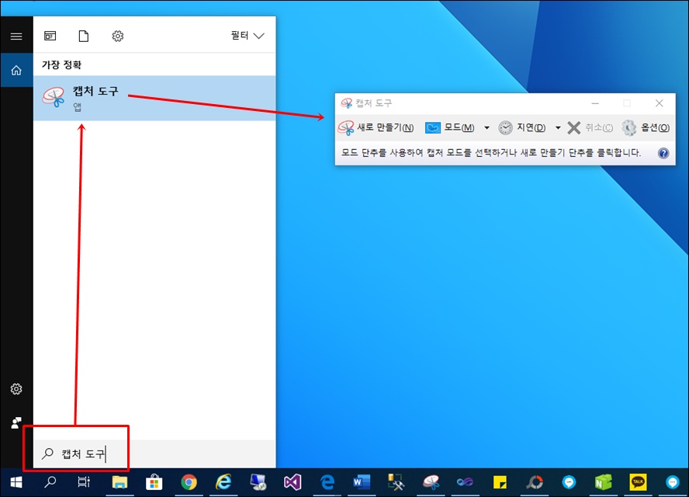Filter search results by apps icon
The width and height of the screenshot is (689, 497).
[50, 36]
